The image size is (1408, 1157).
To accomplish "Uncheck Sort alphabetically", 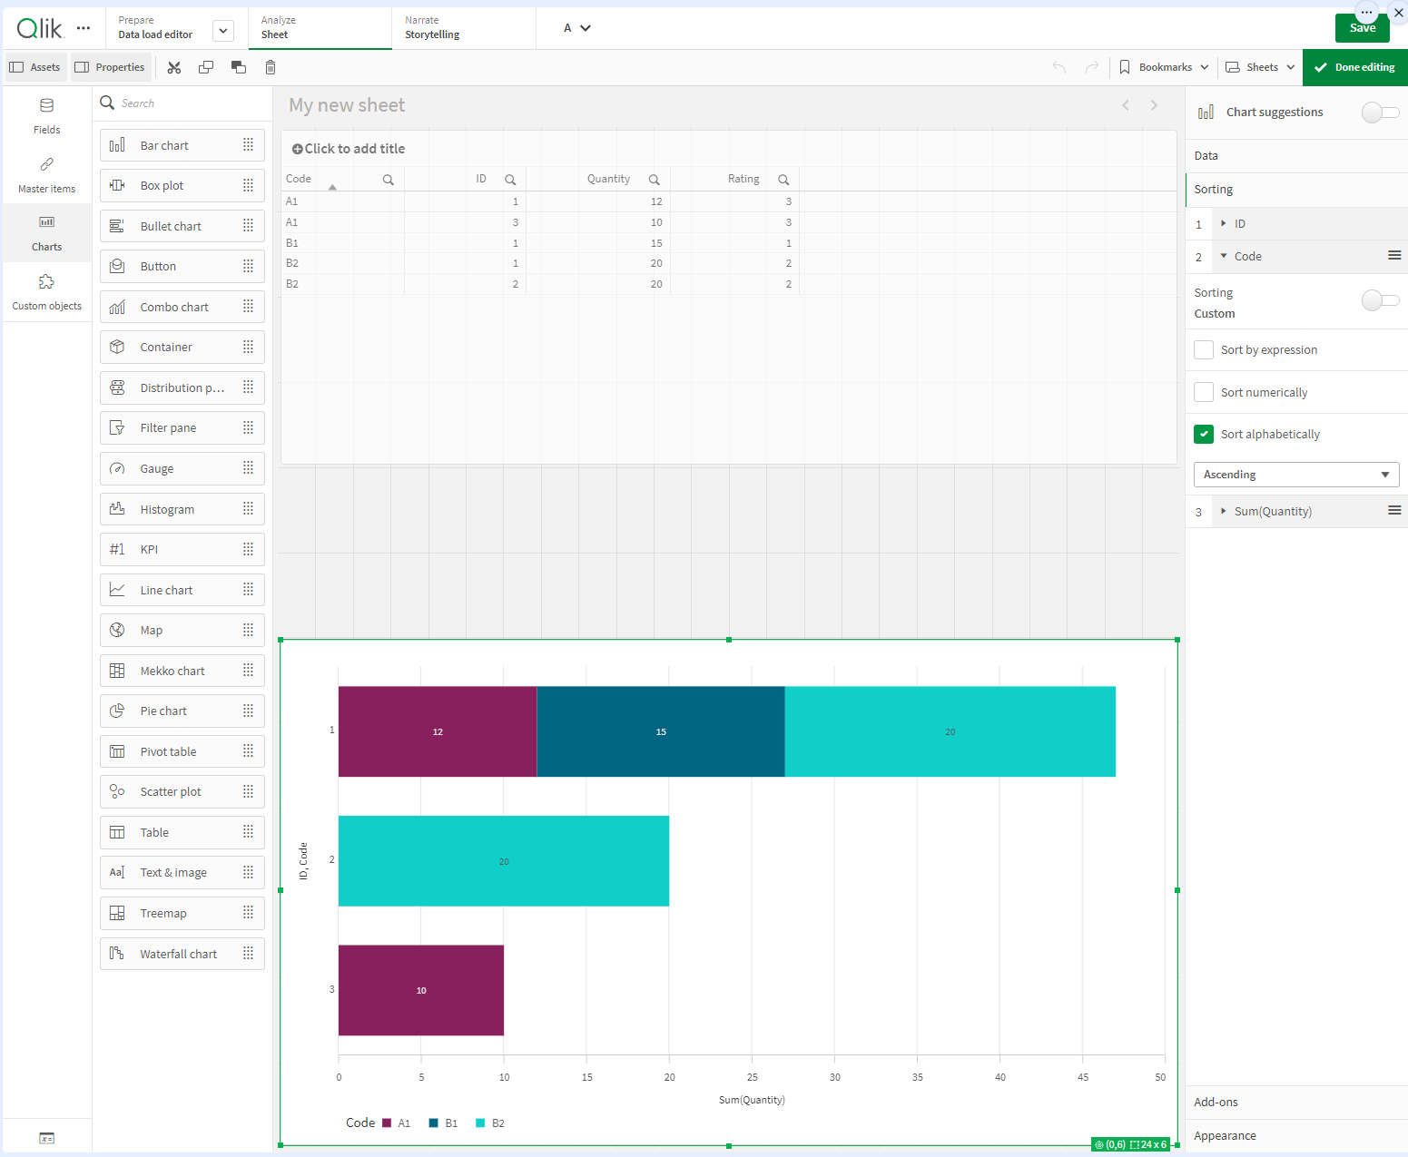I will point(1204,434).
